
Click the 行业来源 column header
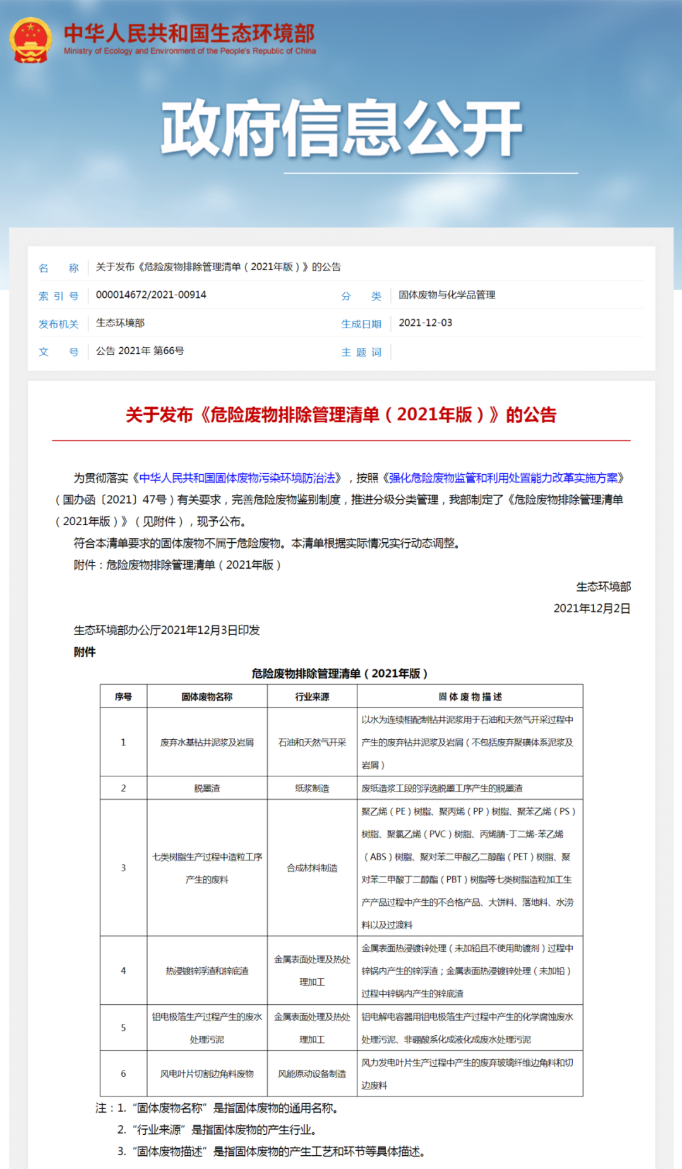(312, 697)
